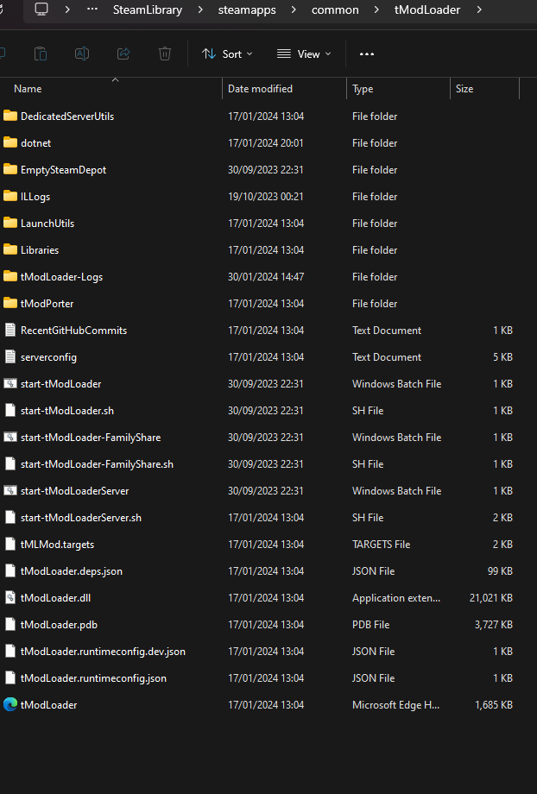
Task: Select tModLoader.runtimeconfig.dev.json file name
Action: (103, 652)
